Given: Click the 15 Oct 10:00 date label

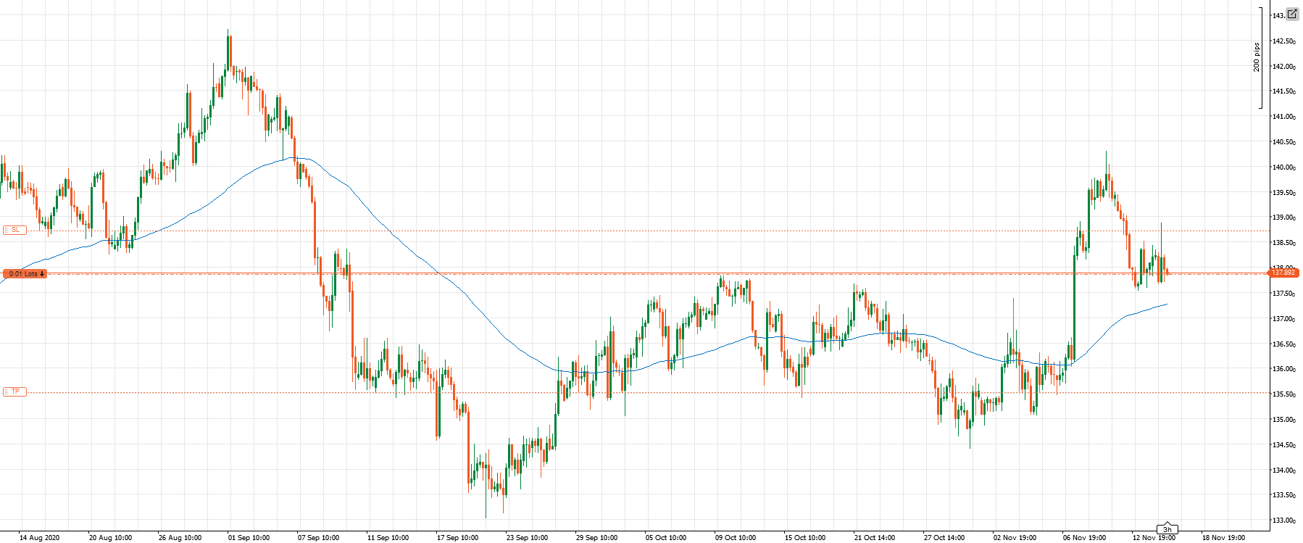Looking at the screenshot, I should [x=805, y=538].
